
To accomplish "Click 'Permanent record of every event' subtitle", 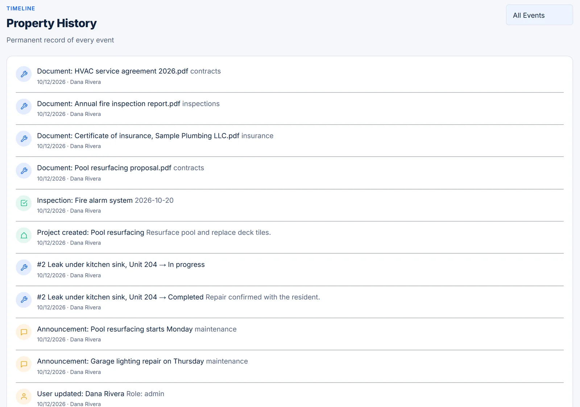I will [60, 40].
